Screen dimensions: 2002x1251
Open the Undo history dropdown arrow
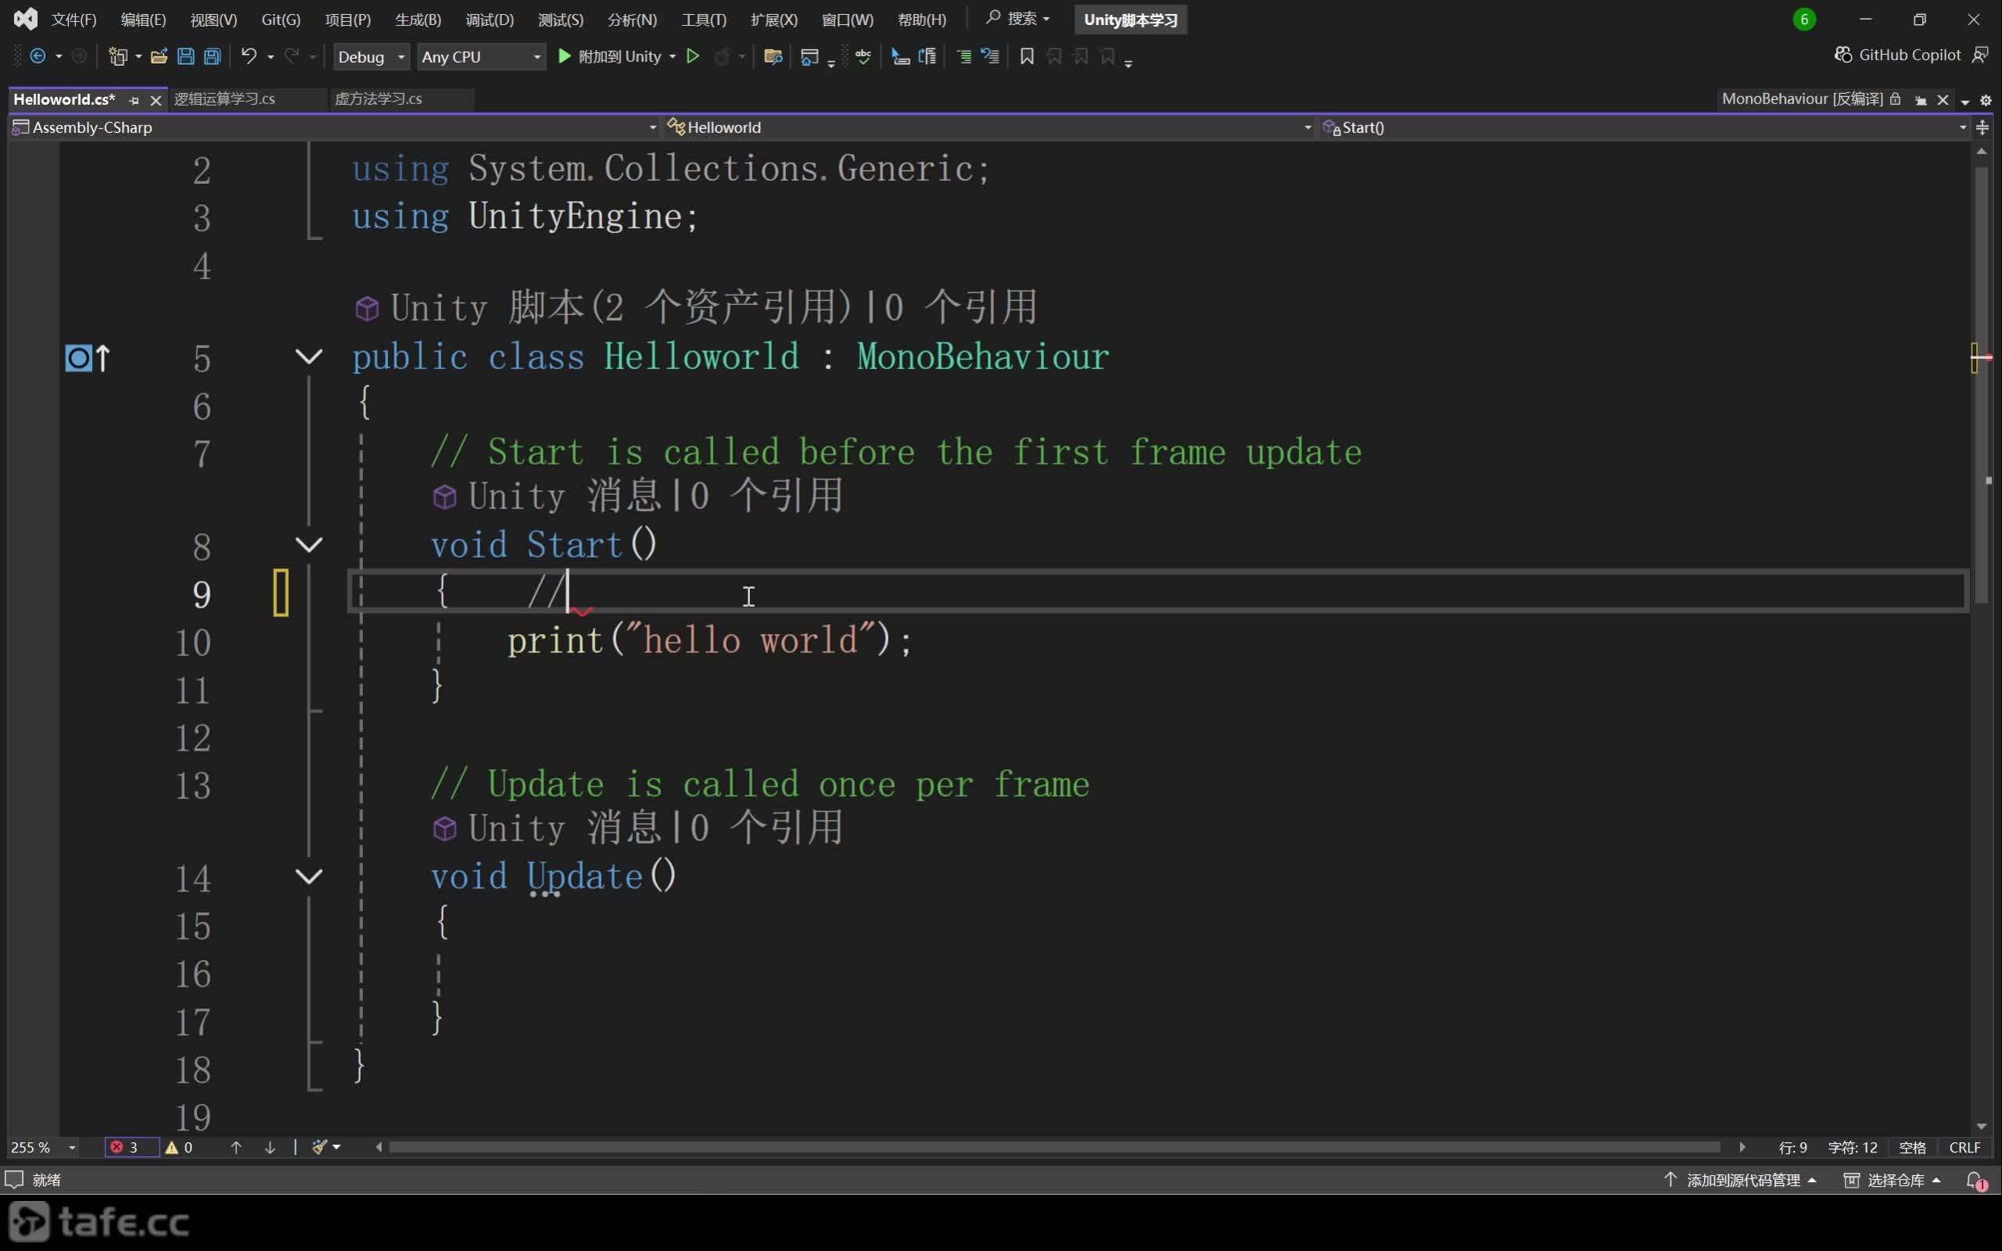pyautogui.click(x=271, y=56)
